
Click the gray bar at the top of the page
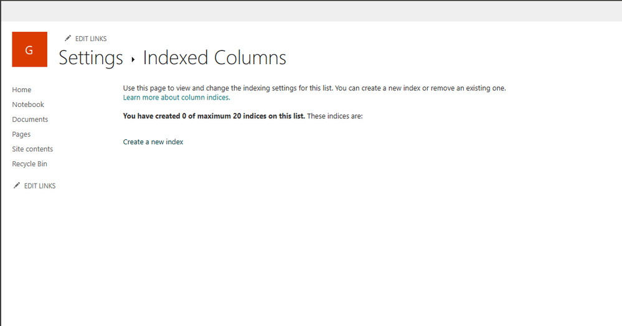311,11
